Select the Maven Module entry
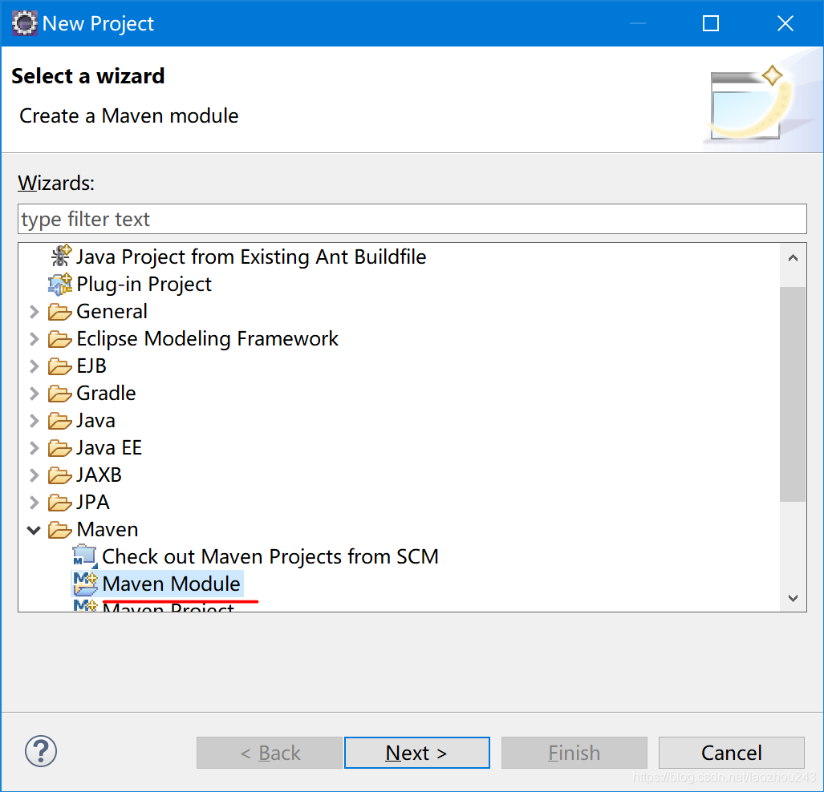 click(172, 584)
